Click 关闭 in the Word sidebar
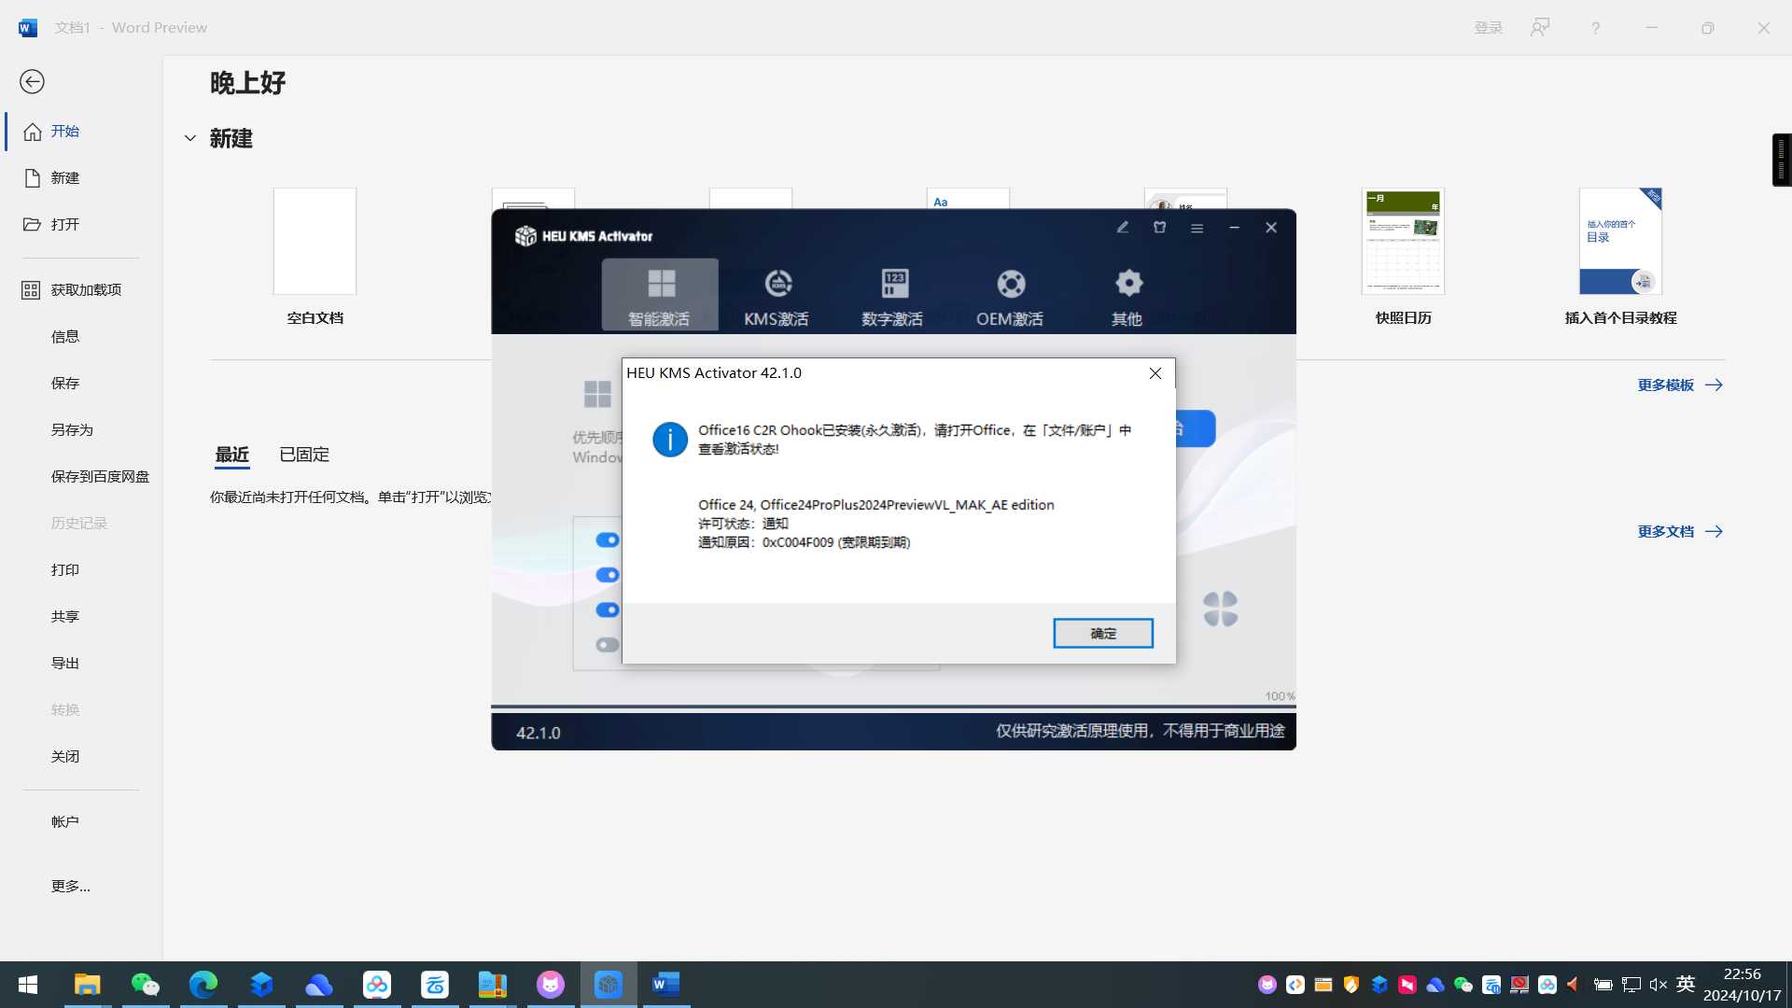This screenshot has height=1008, width=1792. [x=81, y=757]
